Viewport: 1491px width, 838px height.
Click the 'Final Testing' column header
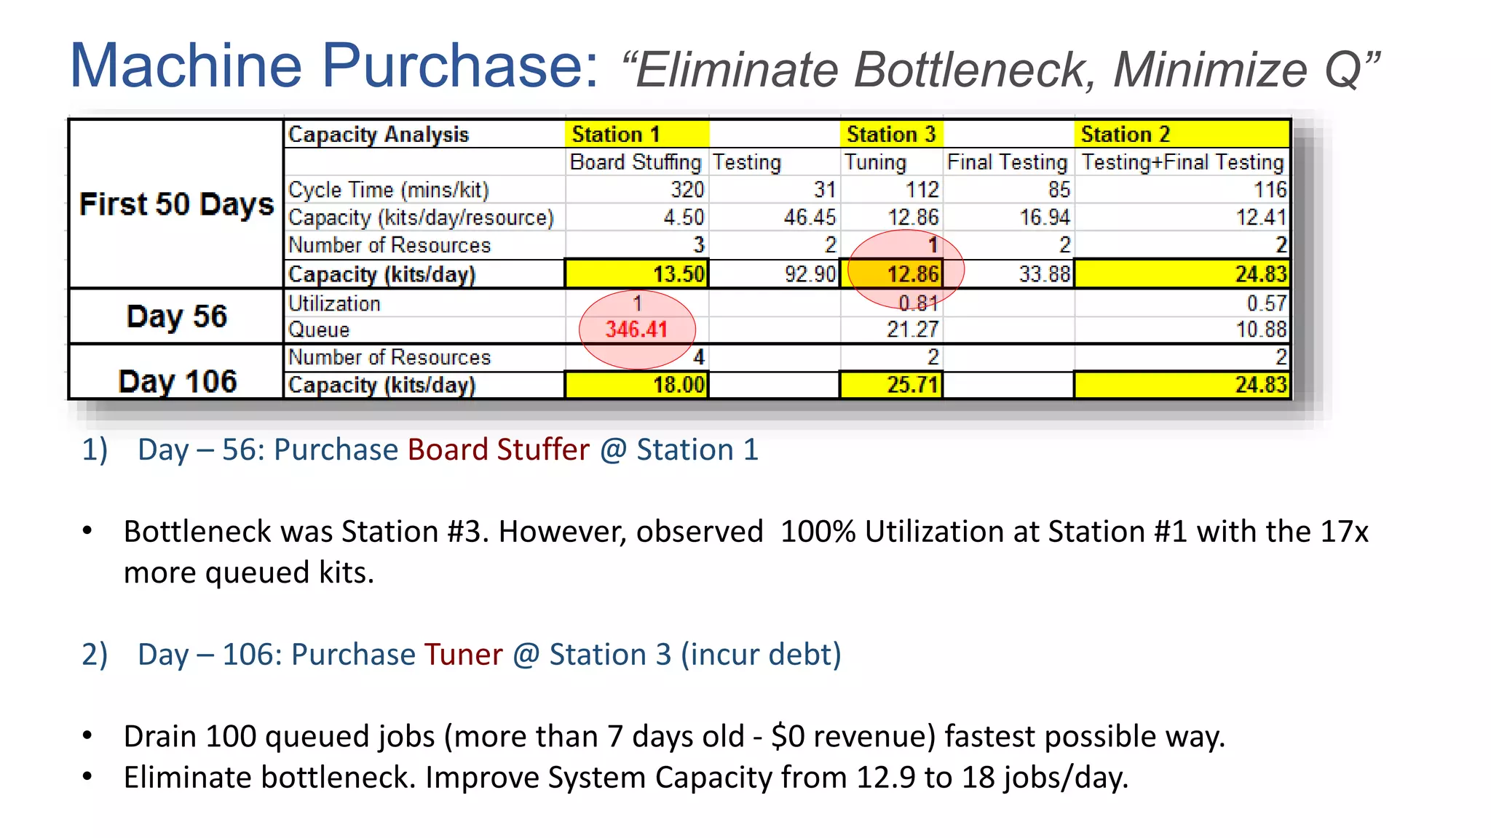pos(1007,162)
